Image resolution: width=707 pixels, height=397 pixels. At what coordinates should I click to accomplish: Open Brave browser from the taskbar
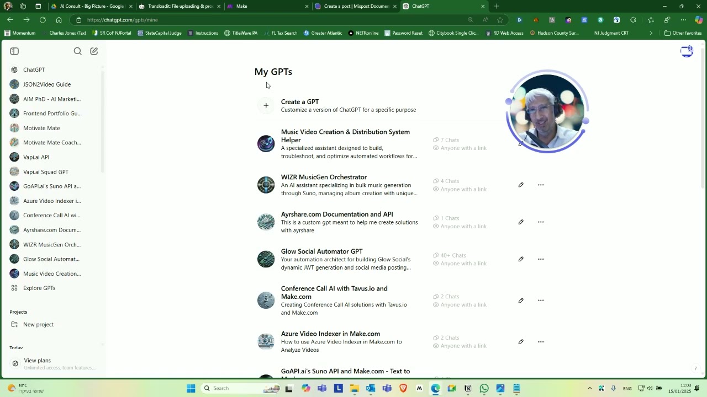coord(403,388)
